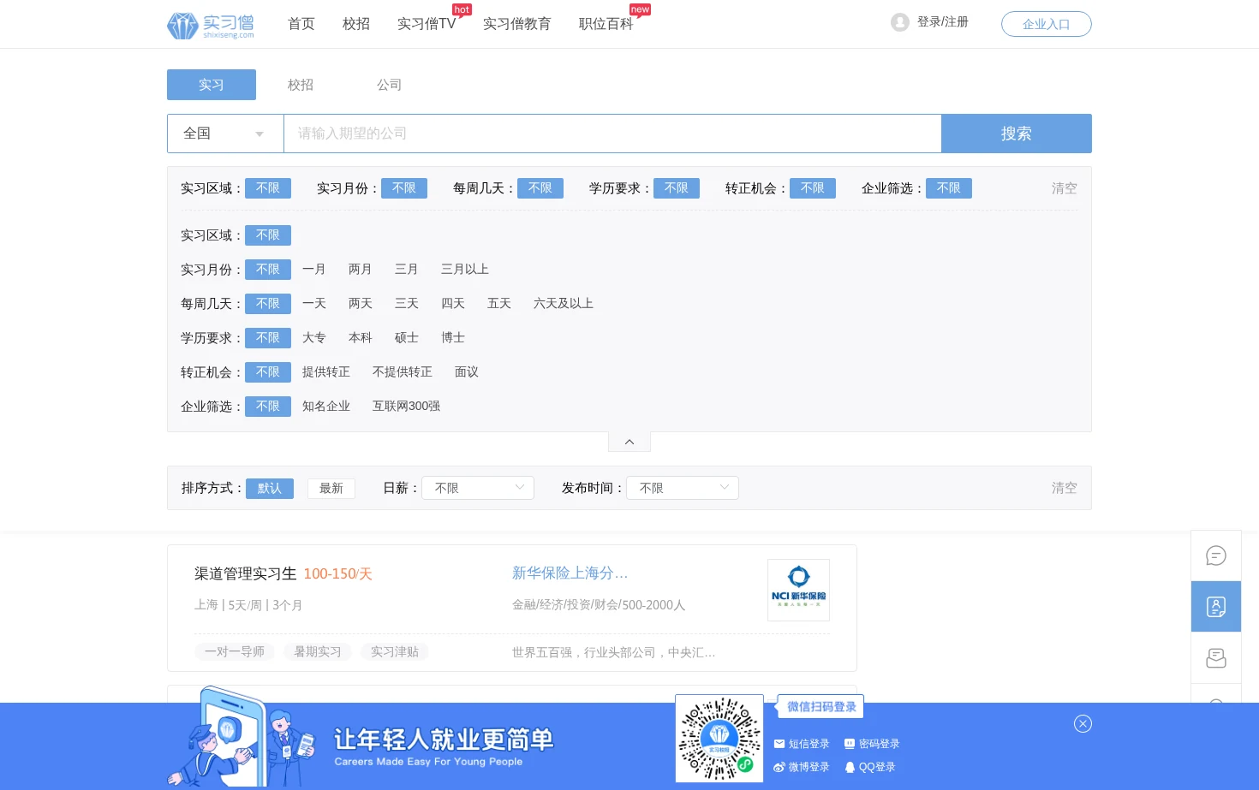Close the blue login banner
The width and height of the screenshot is (1259, 790).
click(1083, 723)
